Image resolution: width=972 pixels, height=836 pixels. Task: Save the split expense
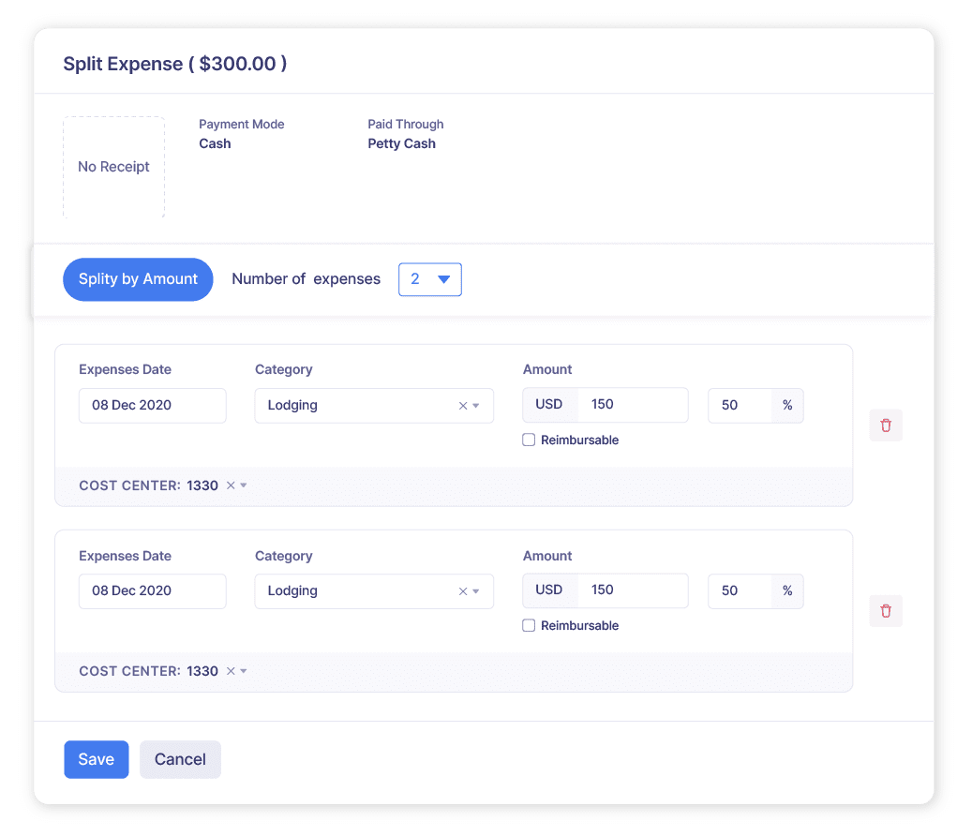(x=96, y=759)
